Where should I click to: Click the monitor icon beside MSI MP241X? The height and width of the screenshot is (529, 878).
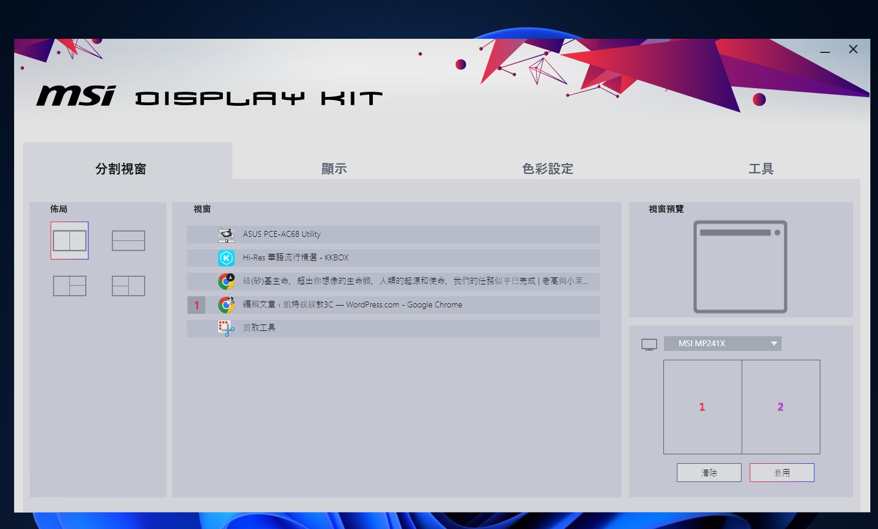[649, 344]
